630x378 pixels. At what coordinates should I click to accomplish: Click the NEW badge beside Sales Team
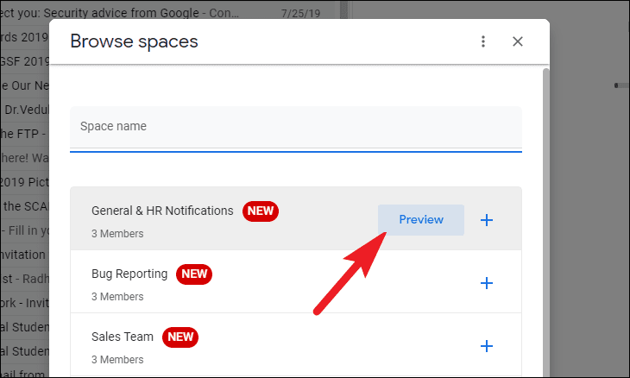pos(180,337)
